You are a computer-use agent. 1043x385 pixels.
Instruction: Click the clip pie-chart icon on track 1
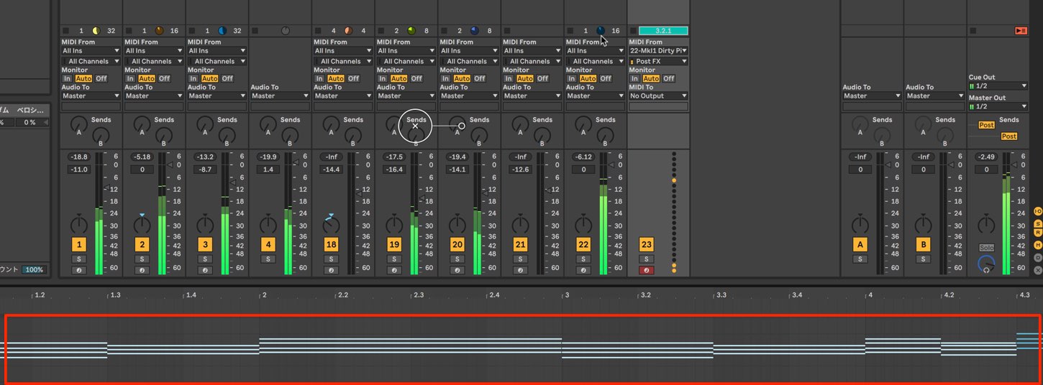[x=96, y=31]
